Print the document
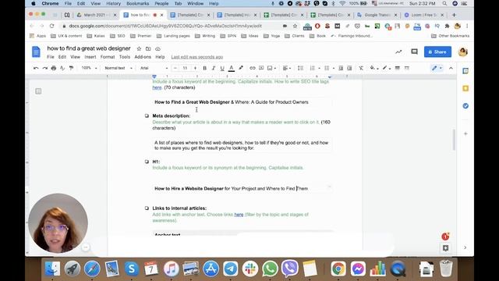This screenshot has height=281, width=499. coord(54,68)
